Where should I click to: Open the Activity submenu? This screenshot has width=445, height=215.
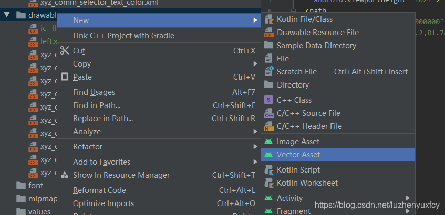(290, 198)
